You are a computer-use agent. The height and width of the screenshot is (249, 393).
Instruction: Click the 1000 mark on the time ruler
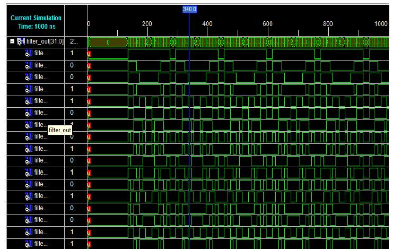tap(381, 24)
